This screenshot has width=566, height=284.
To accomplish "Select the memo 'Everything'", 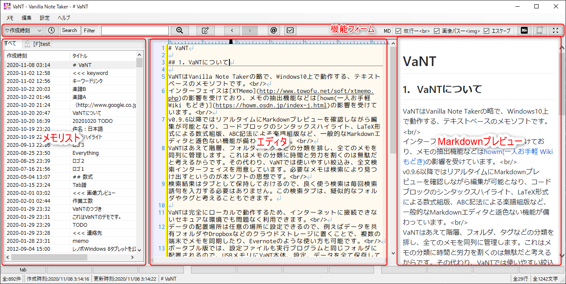I will coord(70,153).
